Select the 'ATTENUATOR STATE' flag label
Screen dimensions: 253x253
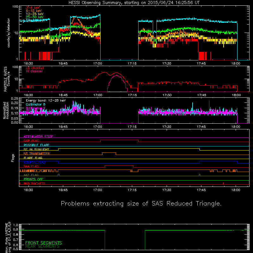tap(38, 137)
